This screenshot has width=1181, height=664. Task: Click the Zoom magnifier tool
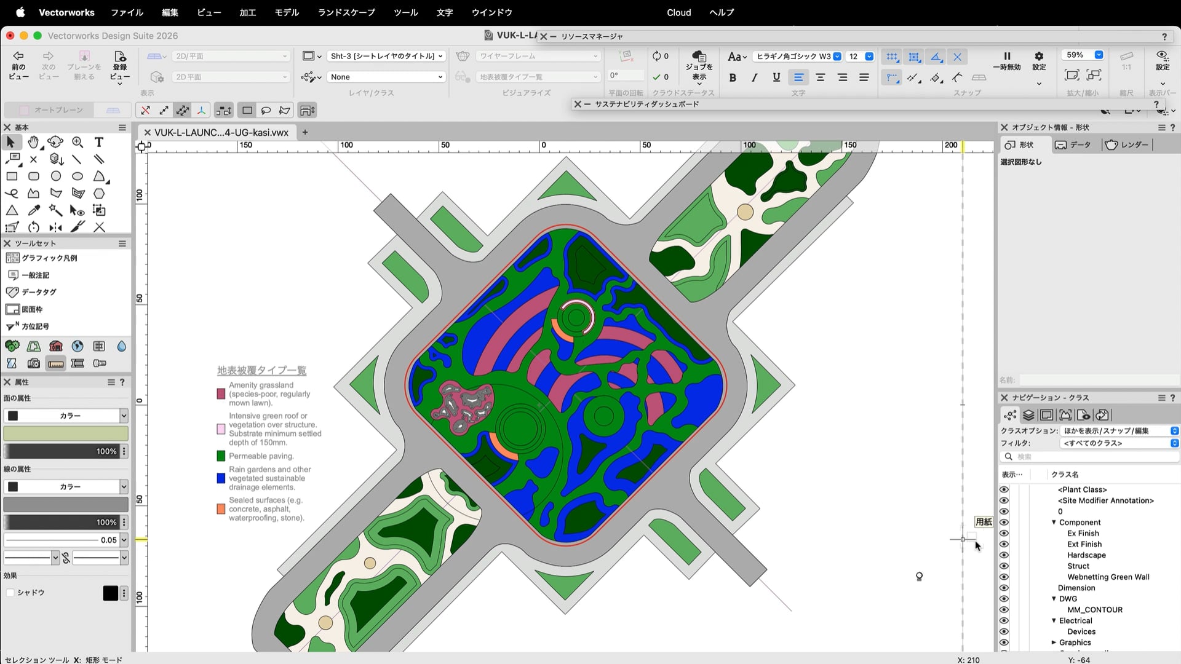click(78, 142)
